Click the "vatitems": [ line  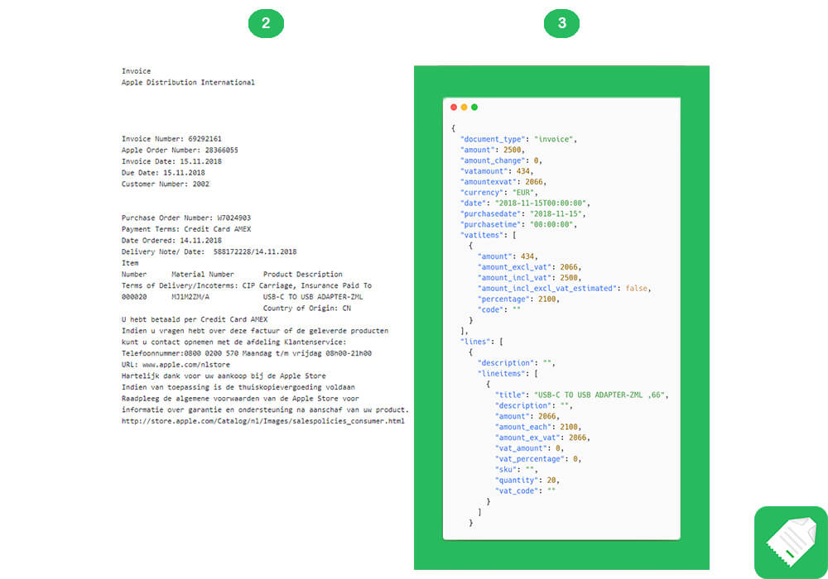point(488,235)
